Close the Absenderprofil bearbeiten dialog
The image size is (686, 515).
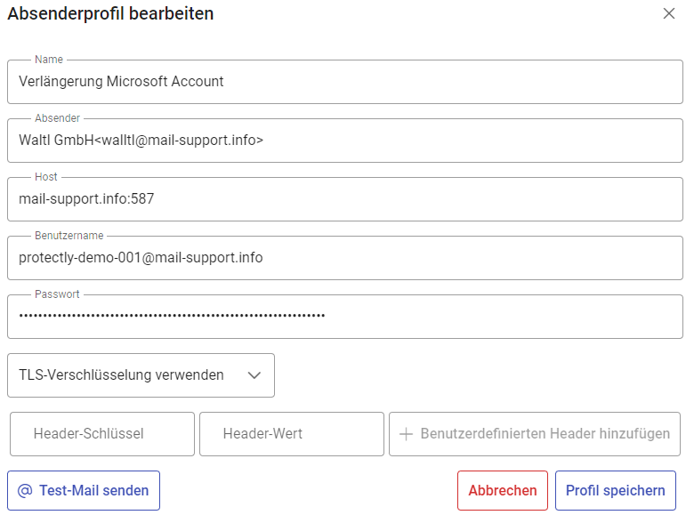669,13
